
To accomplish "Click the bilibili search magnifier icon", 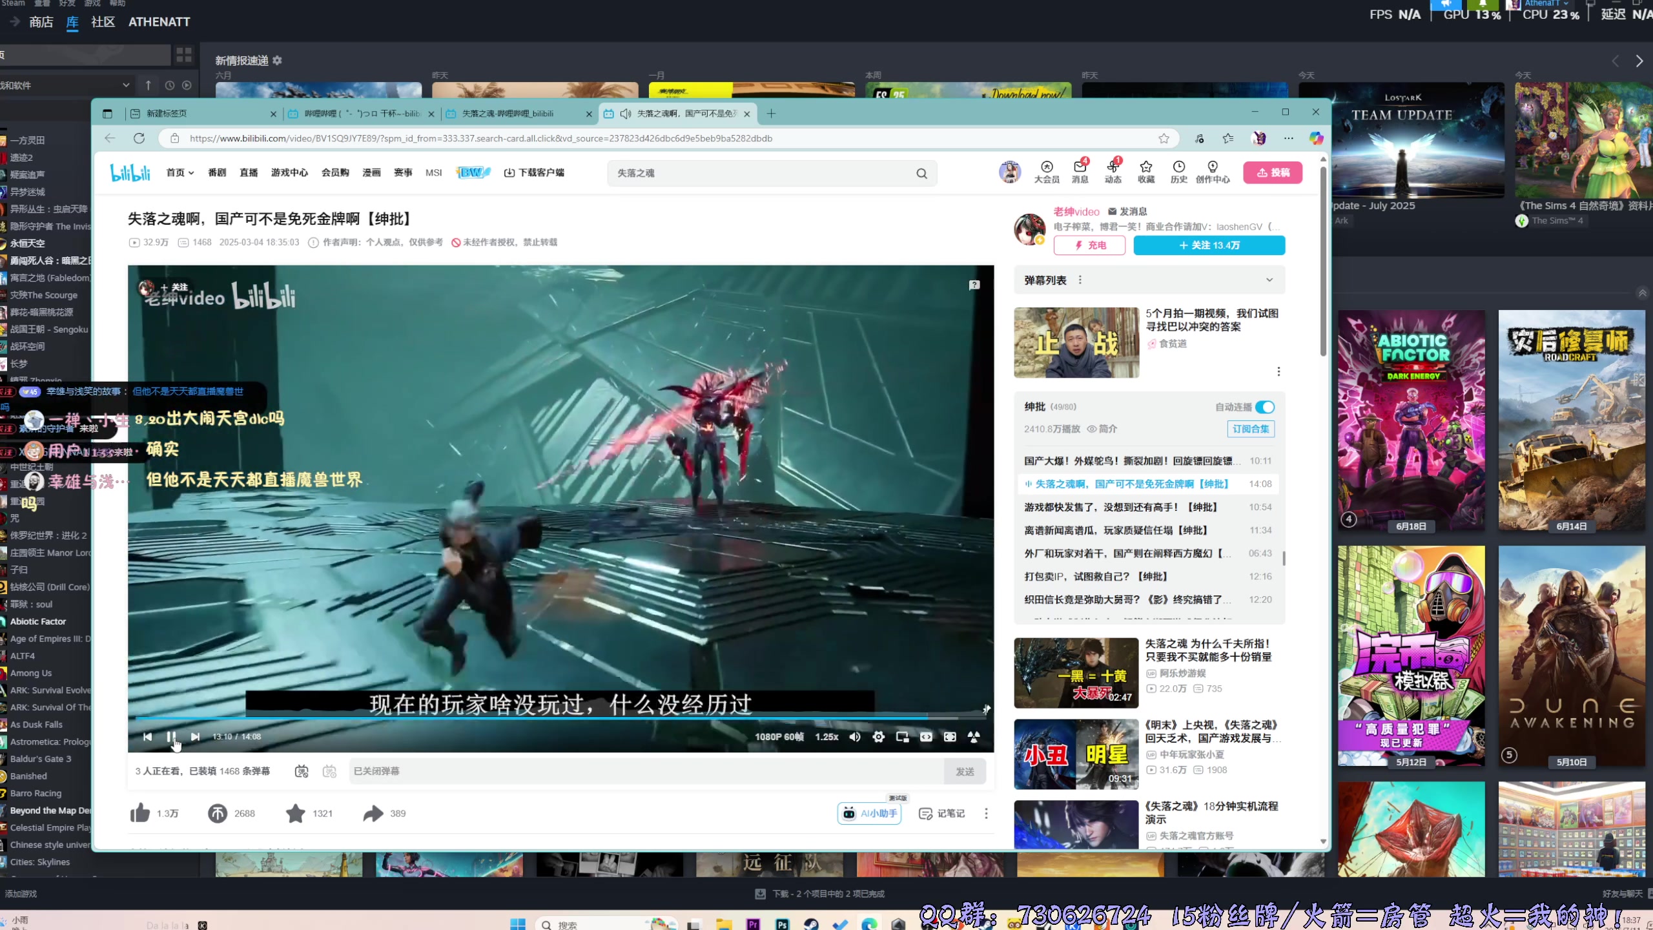I will pyautogui.click(x=921, y=173).
